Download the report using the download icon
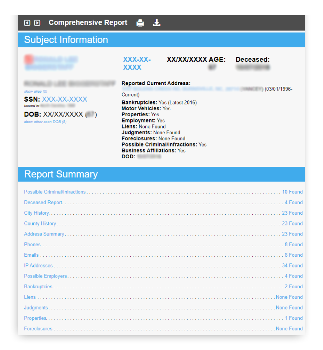Image resolution: width=323 pixels, height=350 pixels. [x=156, y=23]
